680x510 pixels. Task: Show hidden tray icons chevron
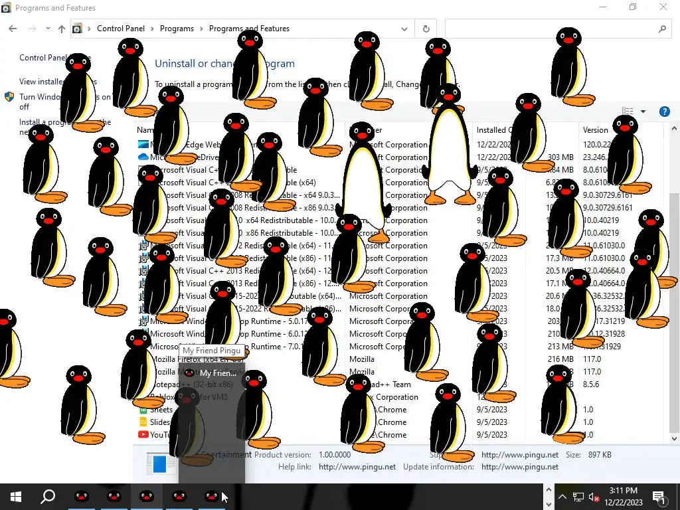[562, 497]
